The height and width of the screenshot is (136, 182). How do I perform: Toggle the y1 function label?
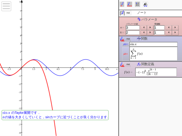[x=125, y=44]
